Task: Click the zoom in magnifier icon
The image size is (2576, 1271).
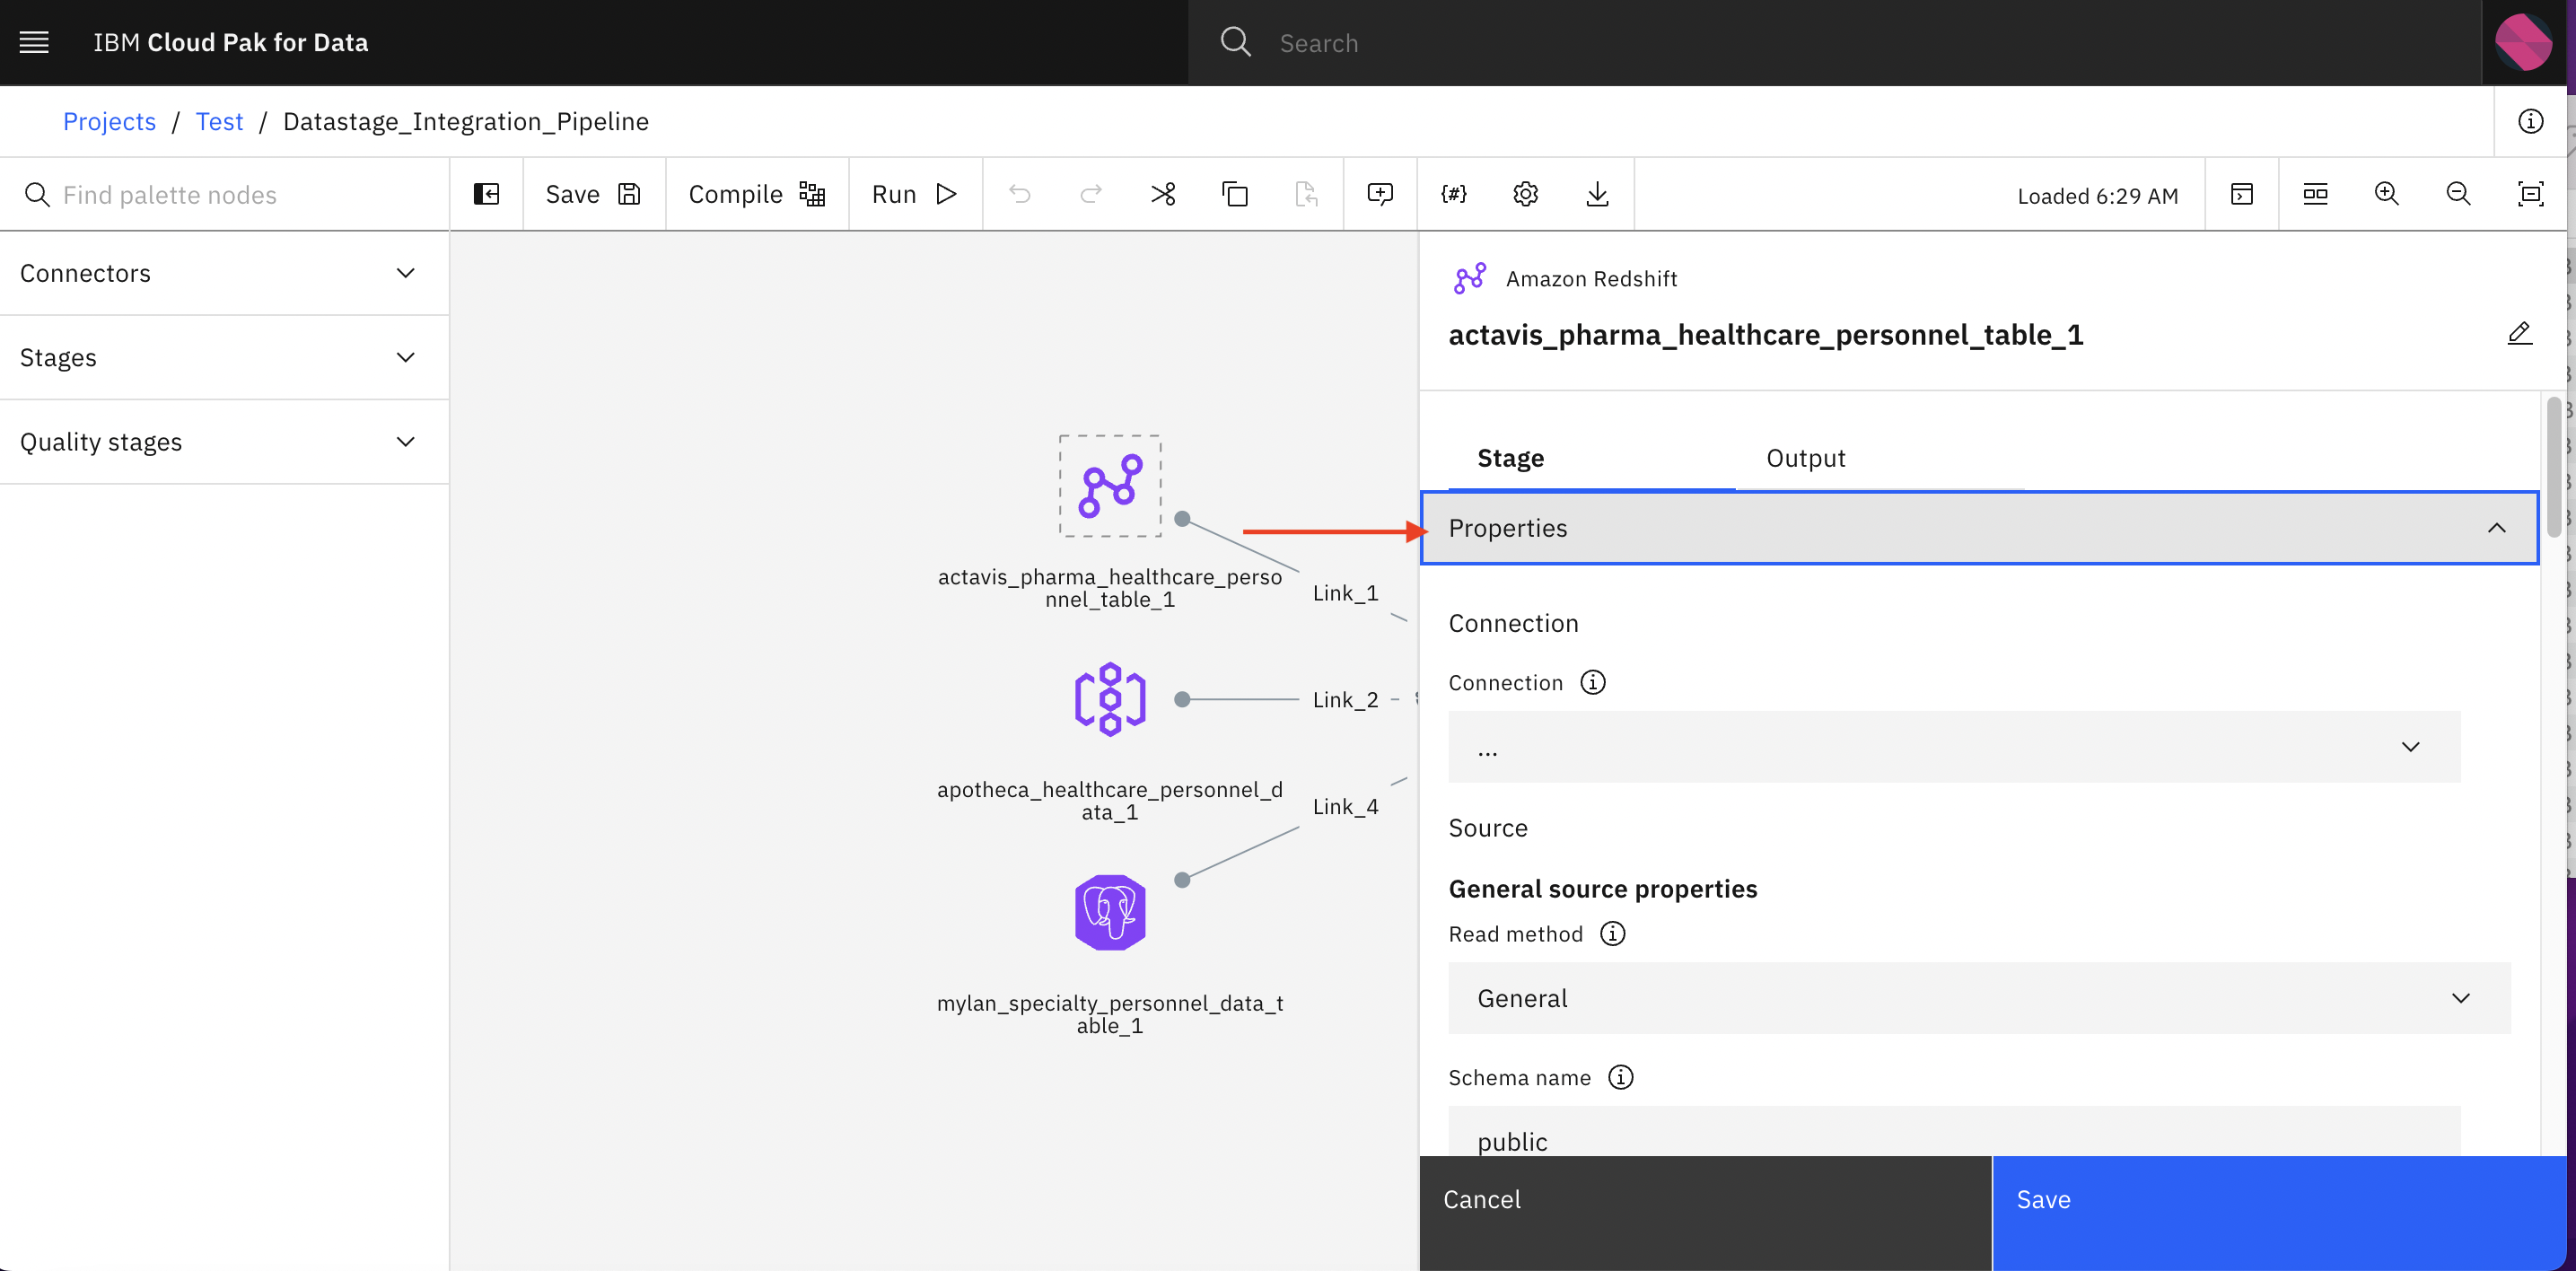Action: [2386, 194]
